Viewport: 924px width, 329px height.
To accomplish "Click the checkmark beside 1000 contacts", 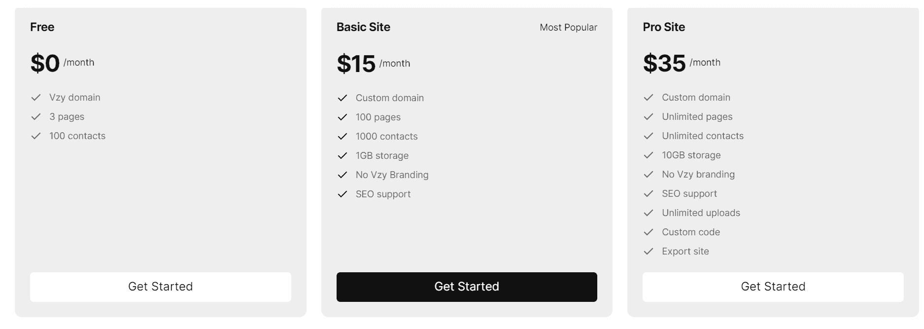I will (342, 136).
